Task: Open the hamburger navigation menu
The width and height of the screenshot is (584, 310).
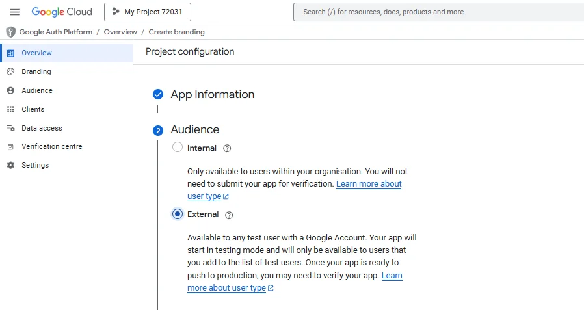Action: pos(14,12)
